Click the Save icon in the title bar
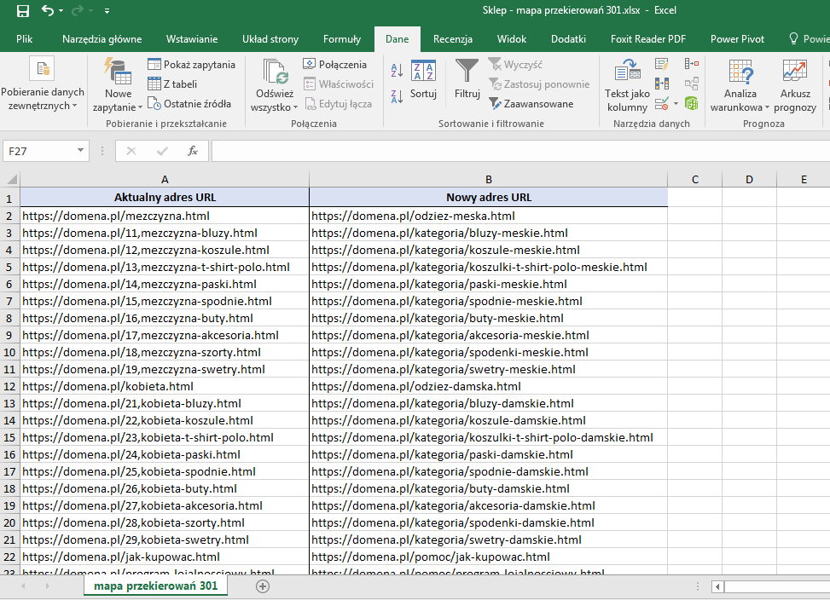 (23, 11)
